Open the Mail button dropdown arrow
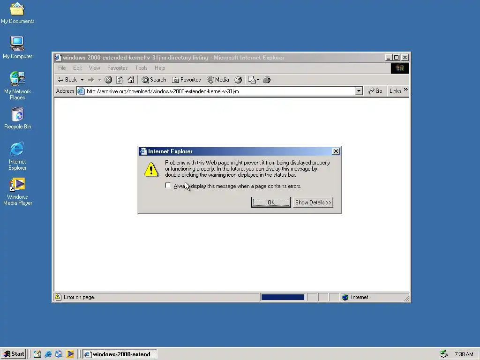The height and width of the screenshot is (360, 480). [258, 80]
